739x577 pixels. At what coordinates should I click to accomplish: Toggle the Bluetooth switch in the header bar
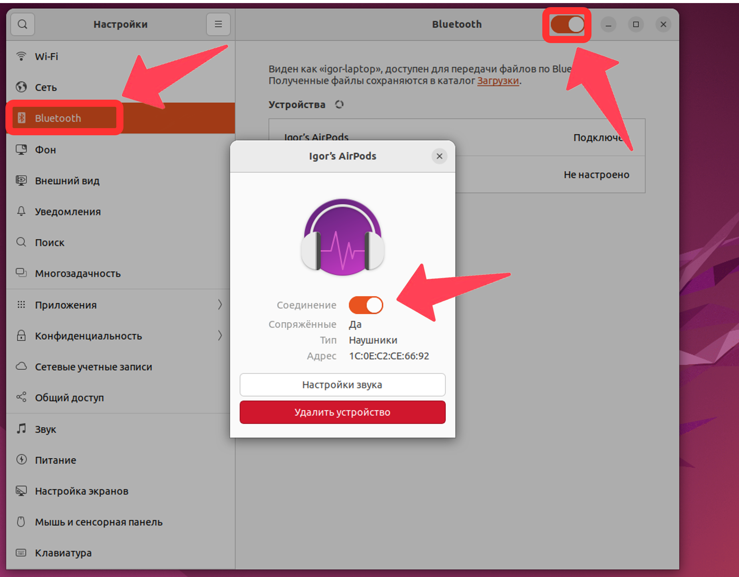567,24
